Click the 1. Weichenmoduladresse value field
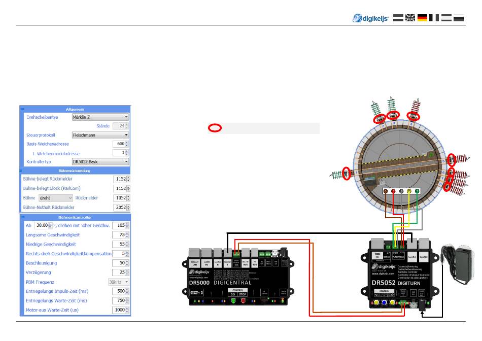 coord(121,153)
